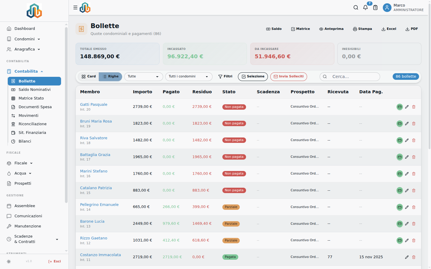
Task: Delete the Battaglia Grazia bolletta
Action: point(414,157)
